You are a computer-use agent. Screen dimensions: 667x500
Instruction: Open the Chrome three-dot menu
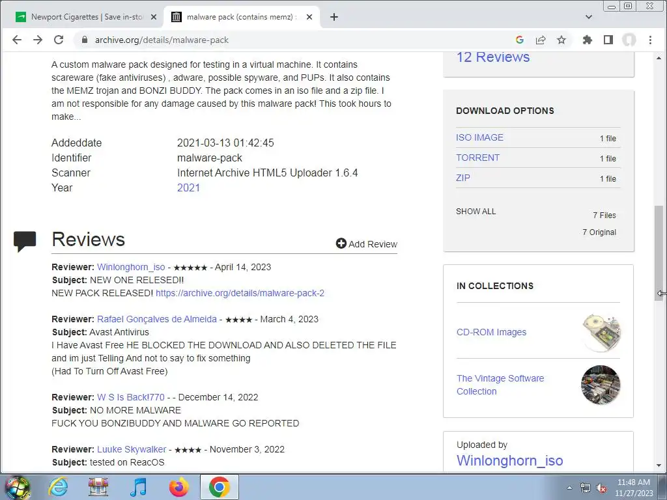click(650, 40)
